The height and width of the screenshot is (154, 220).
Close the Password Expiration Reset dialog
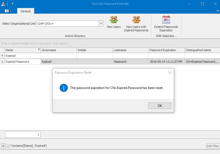(169, 72)
